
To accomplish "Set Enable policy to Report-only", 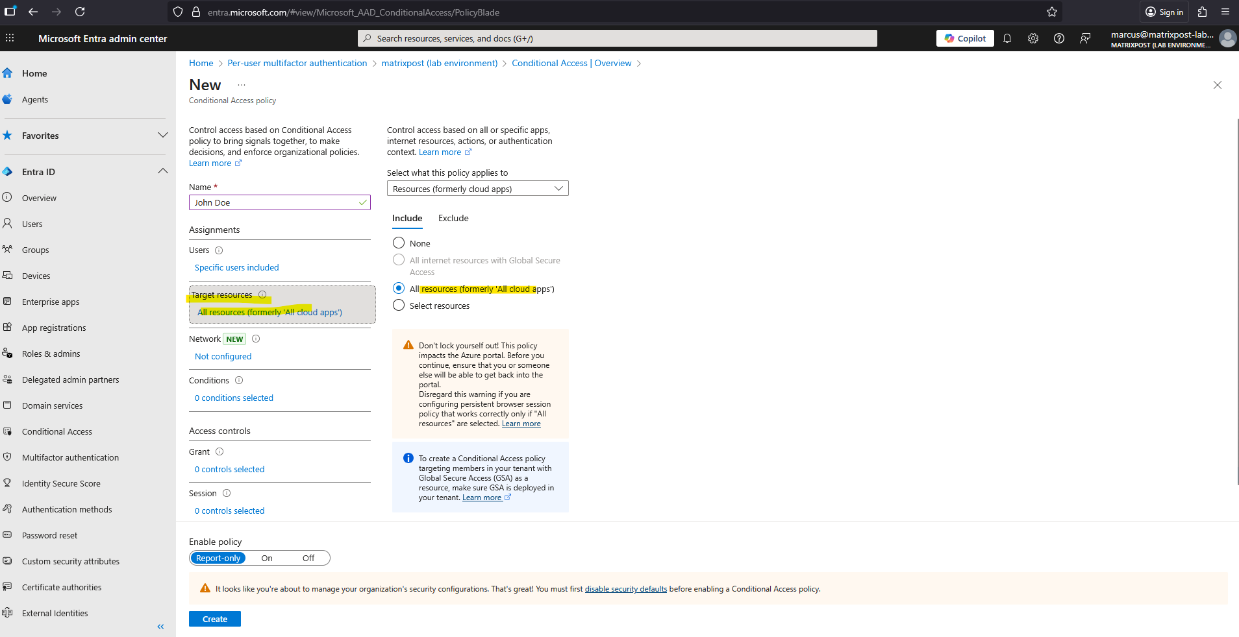I will [x=218, y=558].
